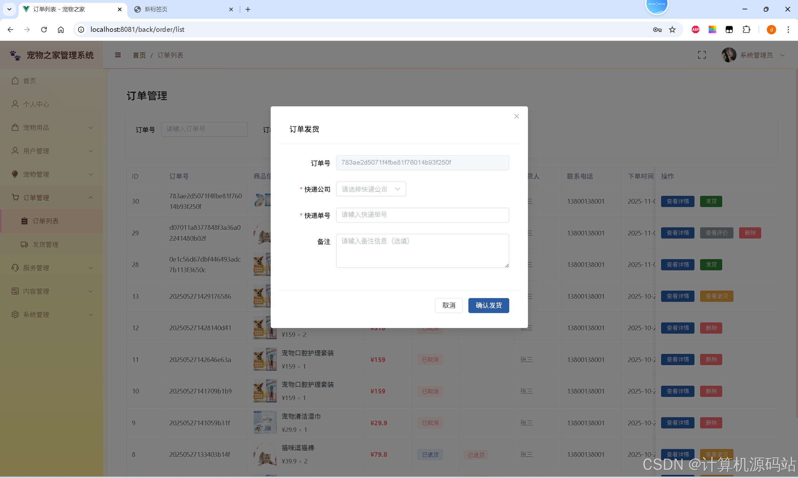This screenshot has height=478, width=798.
Task: Confirm shipment with 确认发货 button
Action: click(x=489, y=305)
